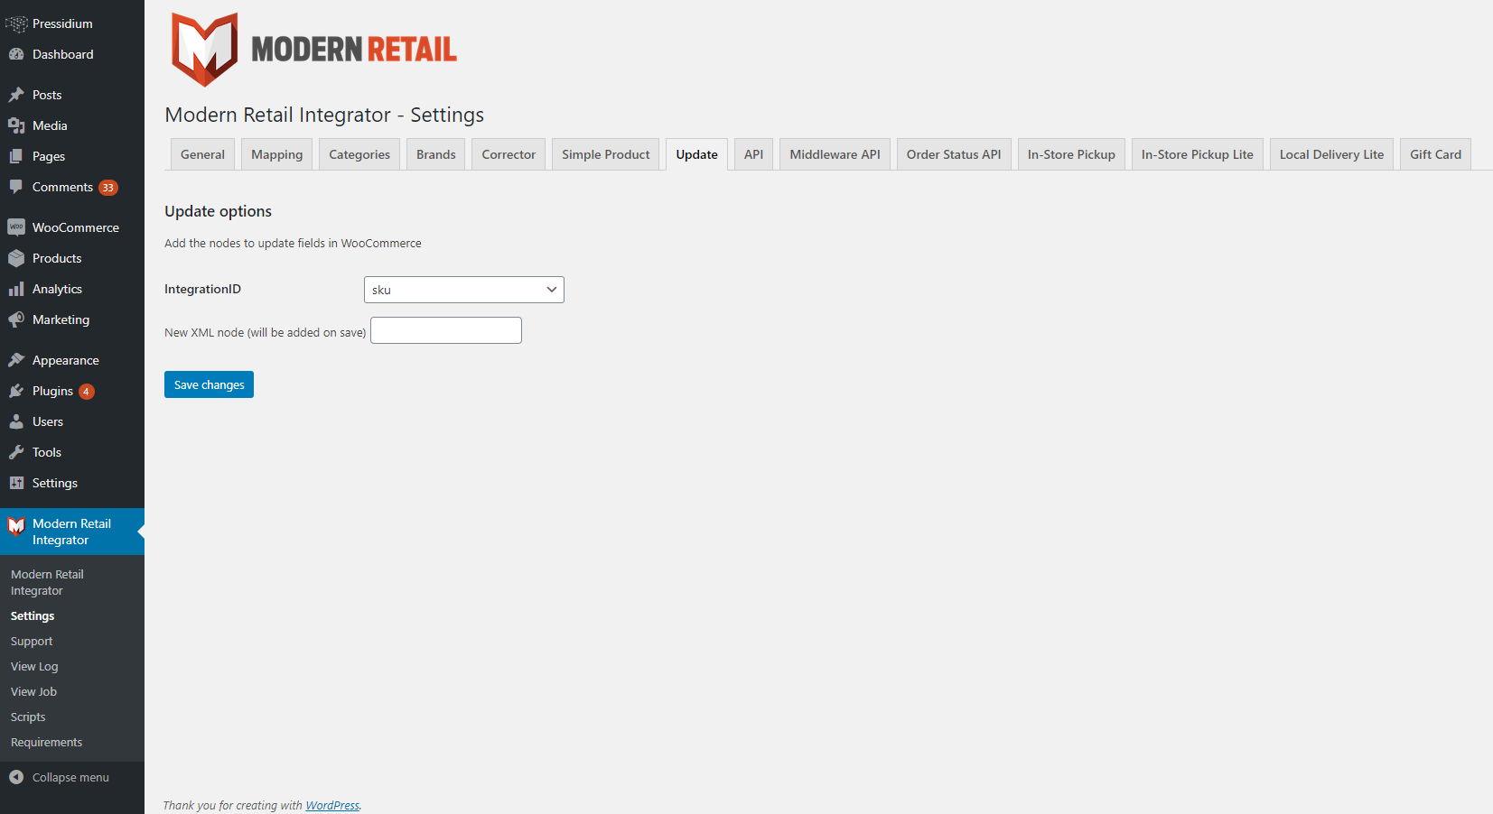This screenshot has width=1493, height=814.
Task: Open the Dashboard menu label
Action: (x=62, y=54)
